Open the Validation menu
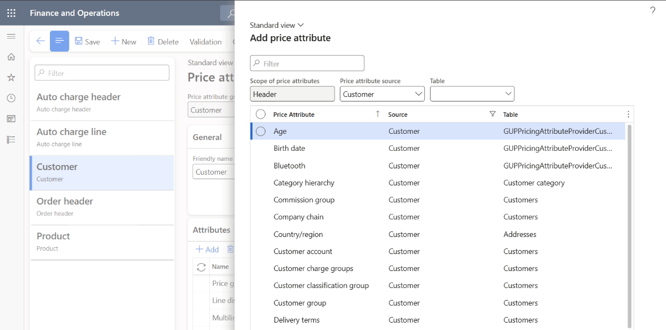This screenshot has height=330, width=666. click(205, 41)
